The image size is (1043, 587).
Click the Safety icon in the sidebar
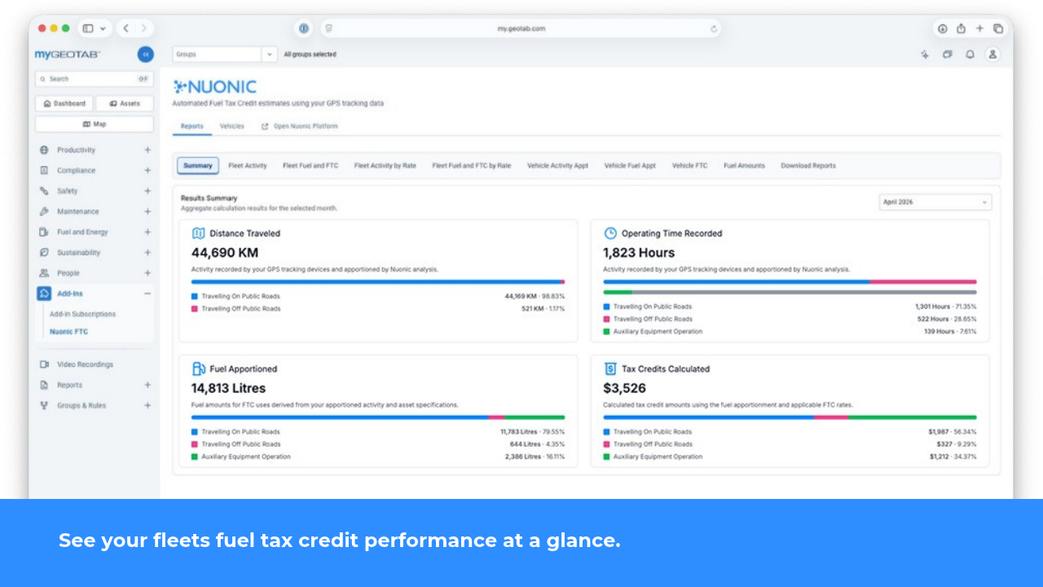[44, 191]
